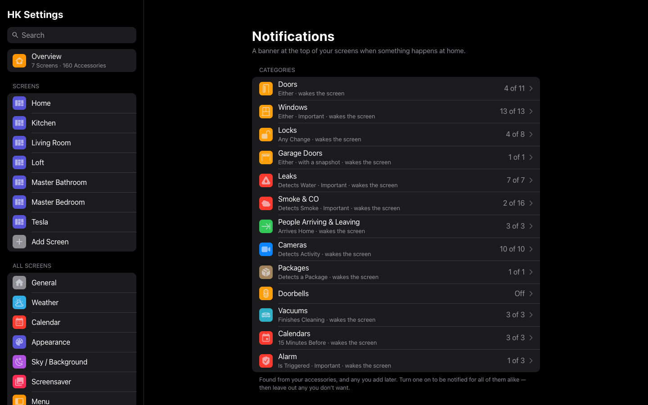The height and width of the screenshot is (405, 648).
Task: Click the Smoke & CO cloud icon
Action: pos(266,203)
